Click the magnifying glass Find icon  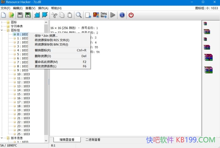point(79,15)
